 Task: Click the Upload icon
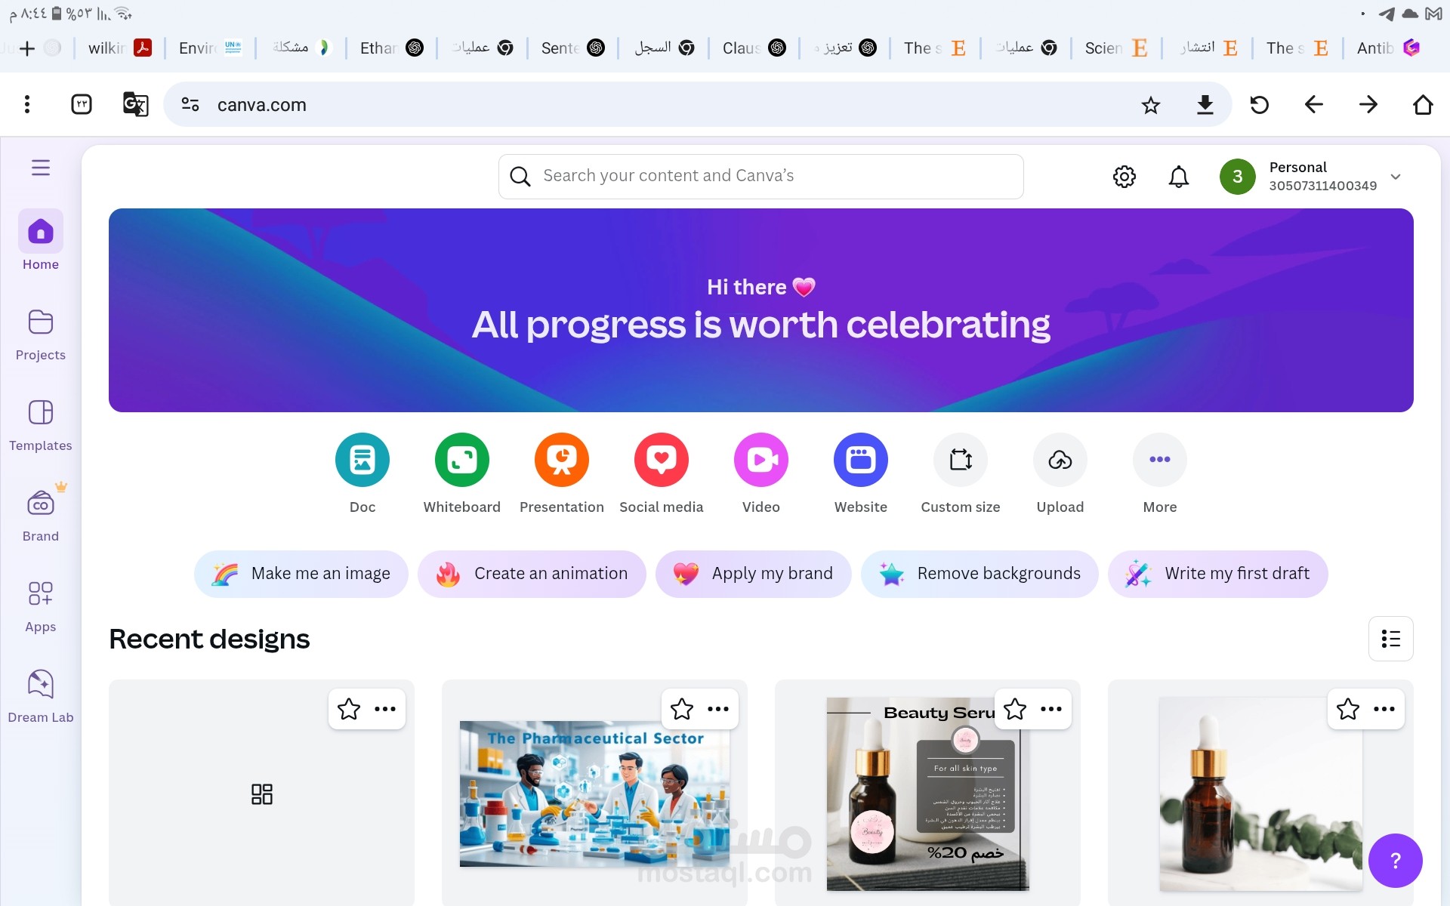(x=1060, y=460)
